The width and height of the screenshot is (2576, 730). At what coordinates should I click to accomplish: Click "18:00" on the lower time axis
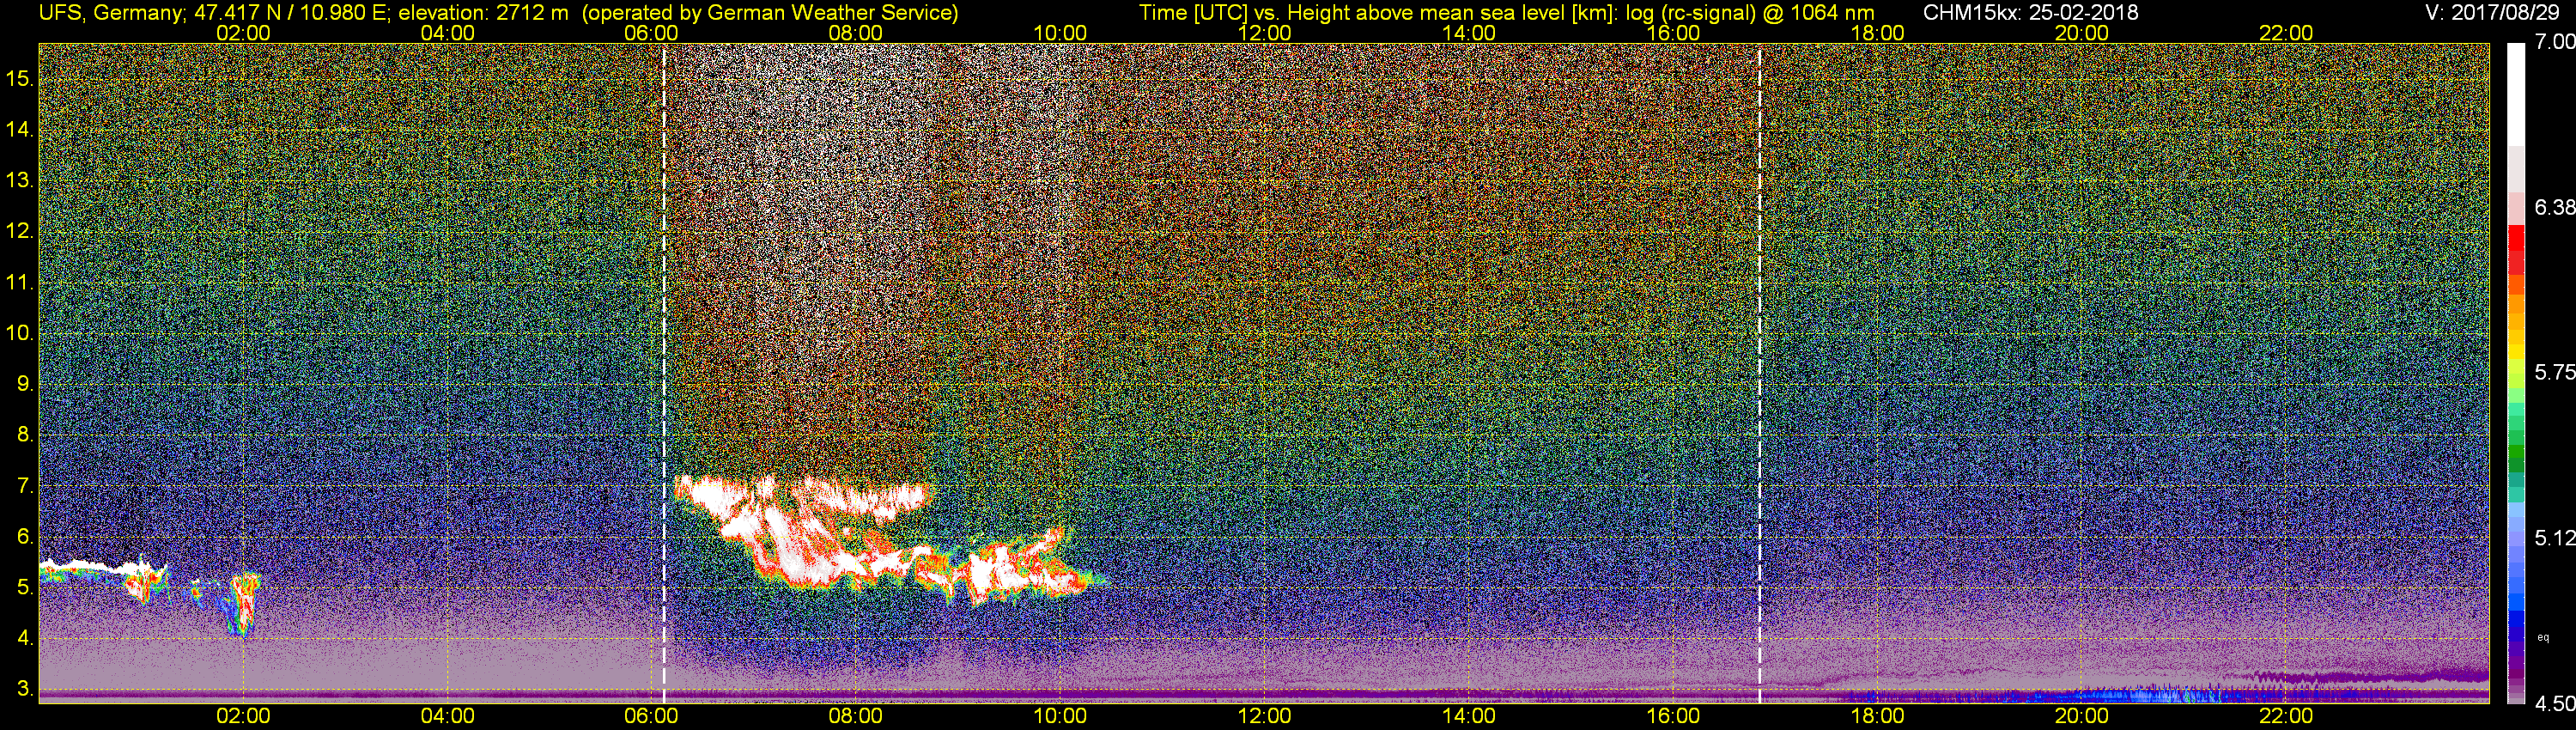pos(1877,716)
